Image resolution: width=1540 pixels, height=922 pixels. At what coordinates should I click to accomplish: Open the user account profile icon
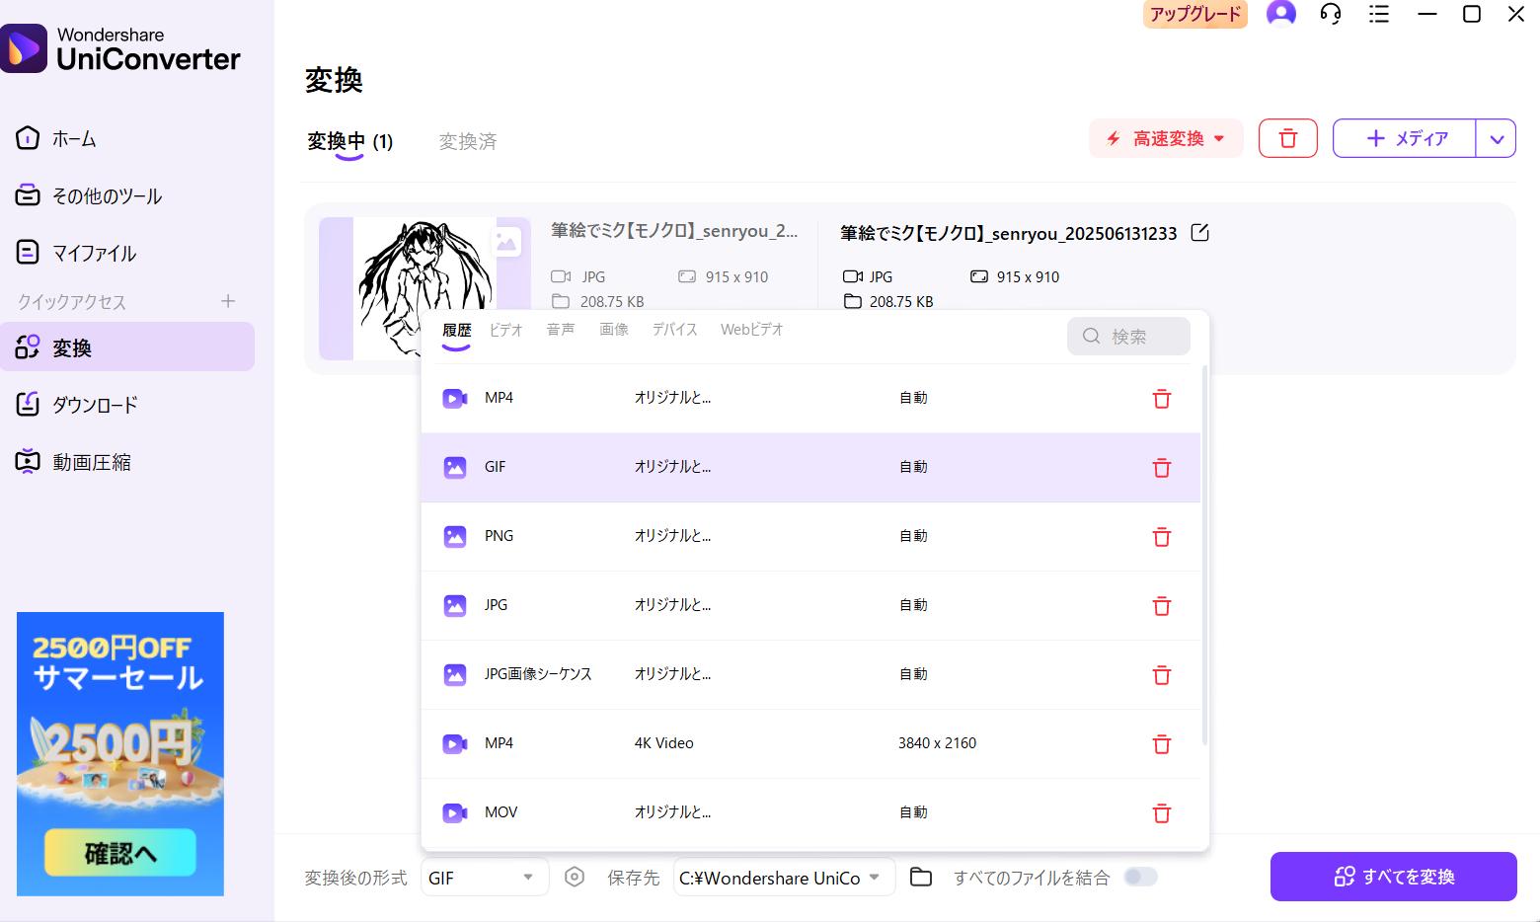(x=1280, y=14)
